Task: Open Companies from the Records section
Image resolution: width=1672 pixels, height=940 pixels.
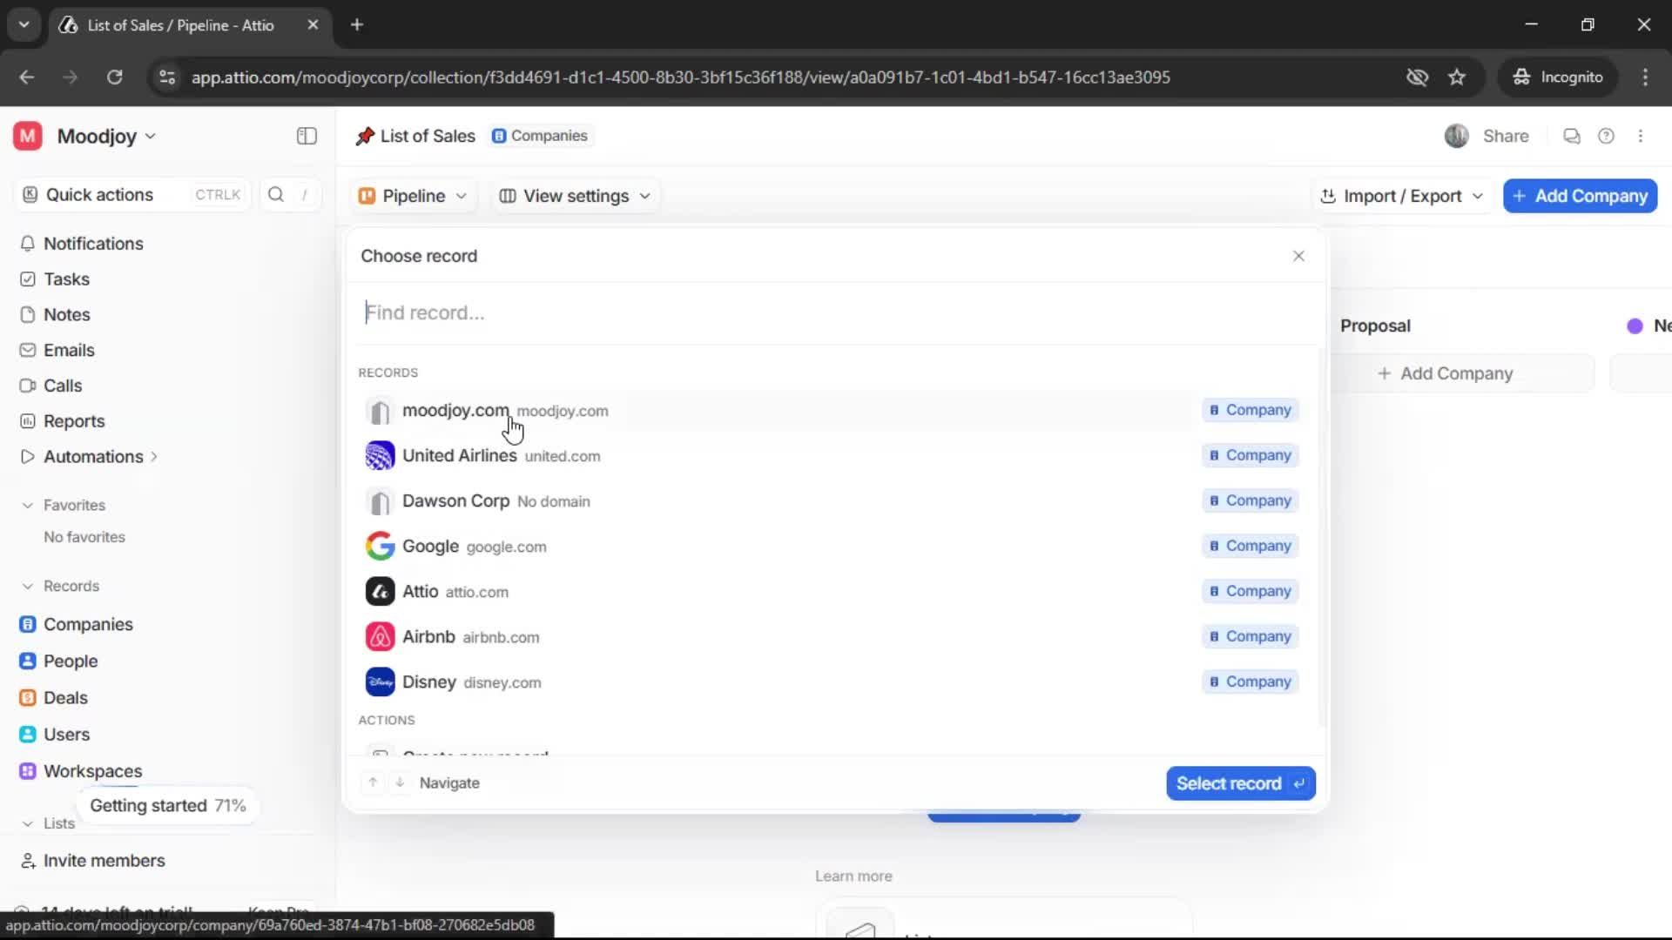Action: (x=87, y=624)
